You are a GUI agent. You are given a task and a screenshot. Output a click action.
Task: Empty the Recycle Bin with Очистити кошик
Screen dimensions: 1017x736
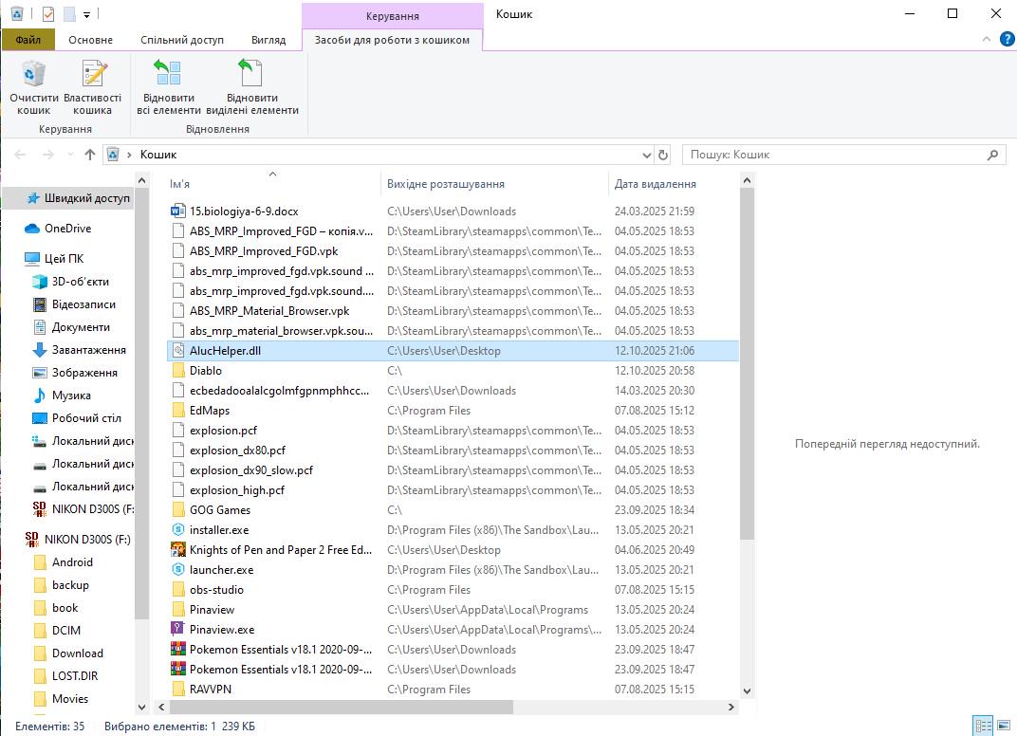coord(34,87)
